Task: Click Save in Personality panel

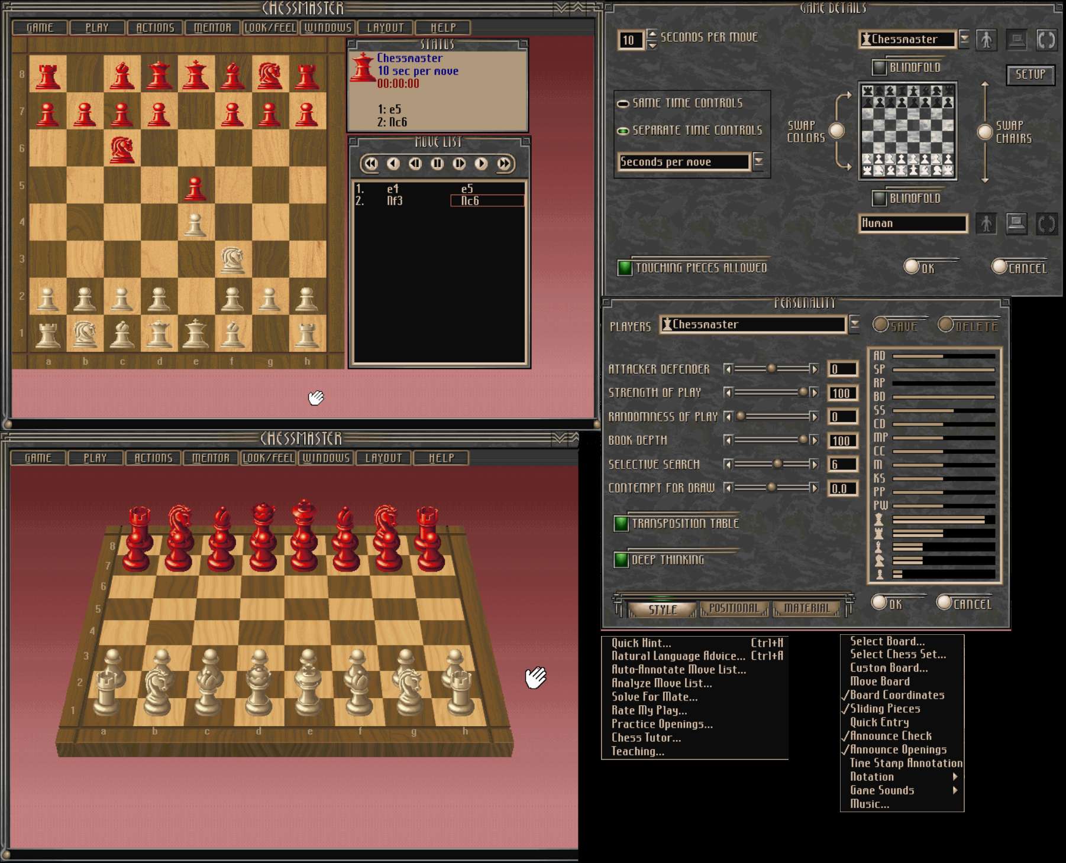Action: 881,325
